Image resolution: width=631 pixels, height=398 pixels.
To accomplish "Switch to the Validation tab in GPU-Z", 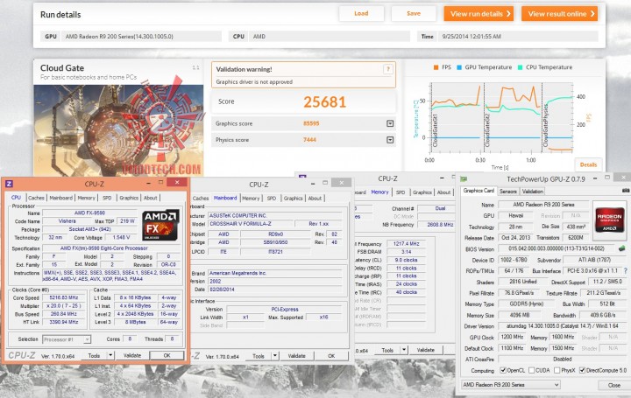I will (533, 192).
